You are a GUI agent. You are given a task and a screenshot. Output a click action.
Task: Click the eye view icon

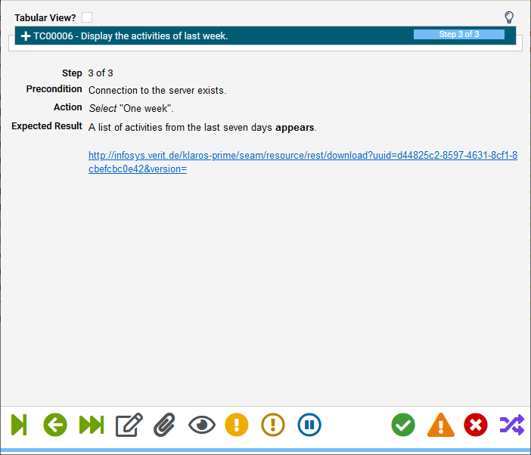point(202,425)
